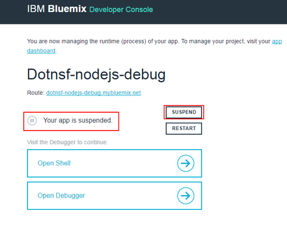This screenshot has height=229, width=287.
Task: Click the "Visit the Debugger to continue." text
Action: pyautogui.click(x=68, y=143)
